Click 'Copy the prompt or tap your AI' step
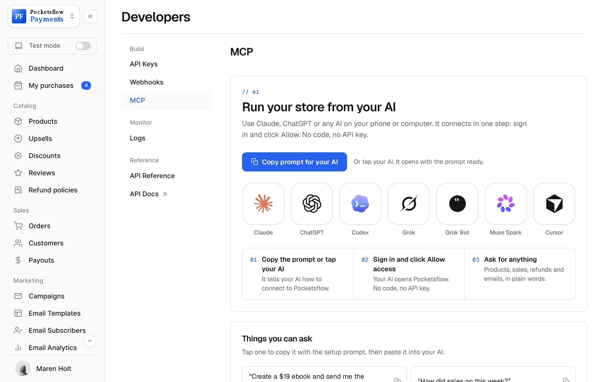 (x=298, y=274)
